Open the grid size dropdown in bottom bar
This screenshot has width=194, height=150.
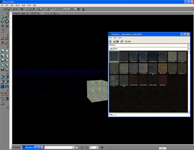tap(97, 147)
